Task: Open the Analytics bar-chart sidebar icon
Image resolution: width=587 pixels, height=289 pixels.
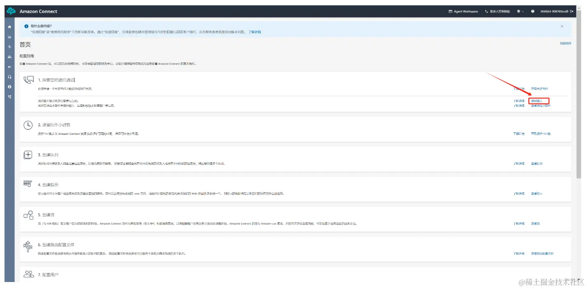Action: click(9, 37)
